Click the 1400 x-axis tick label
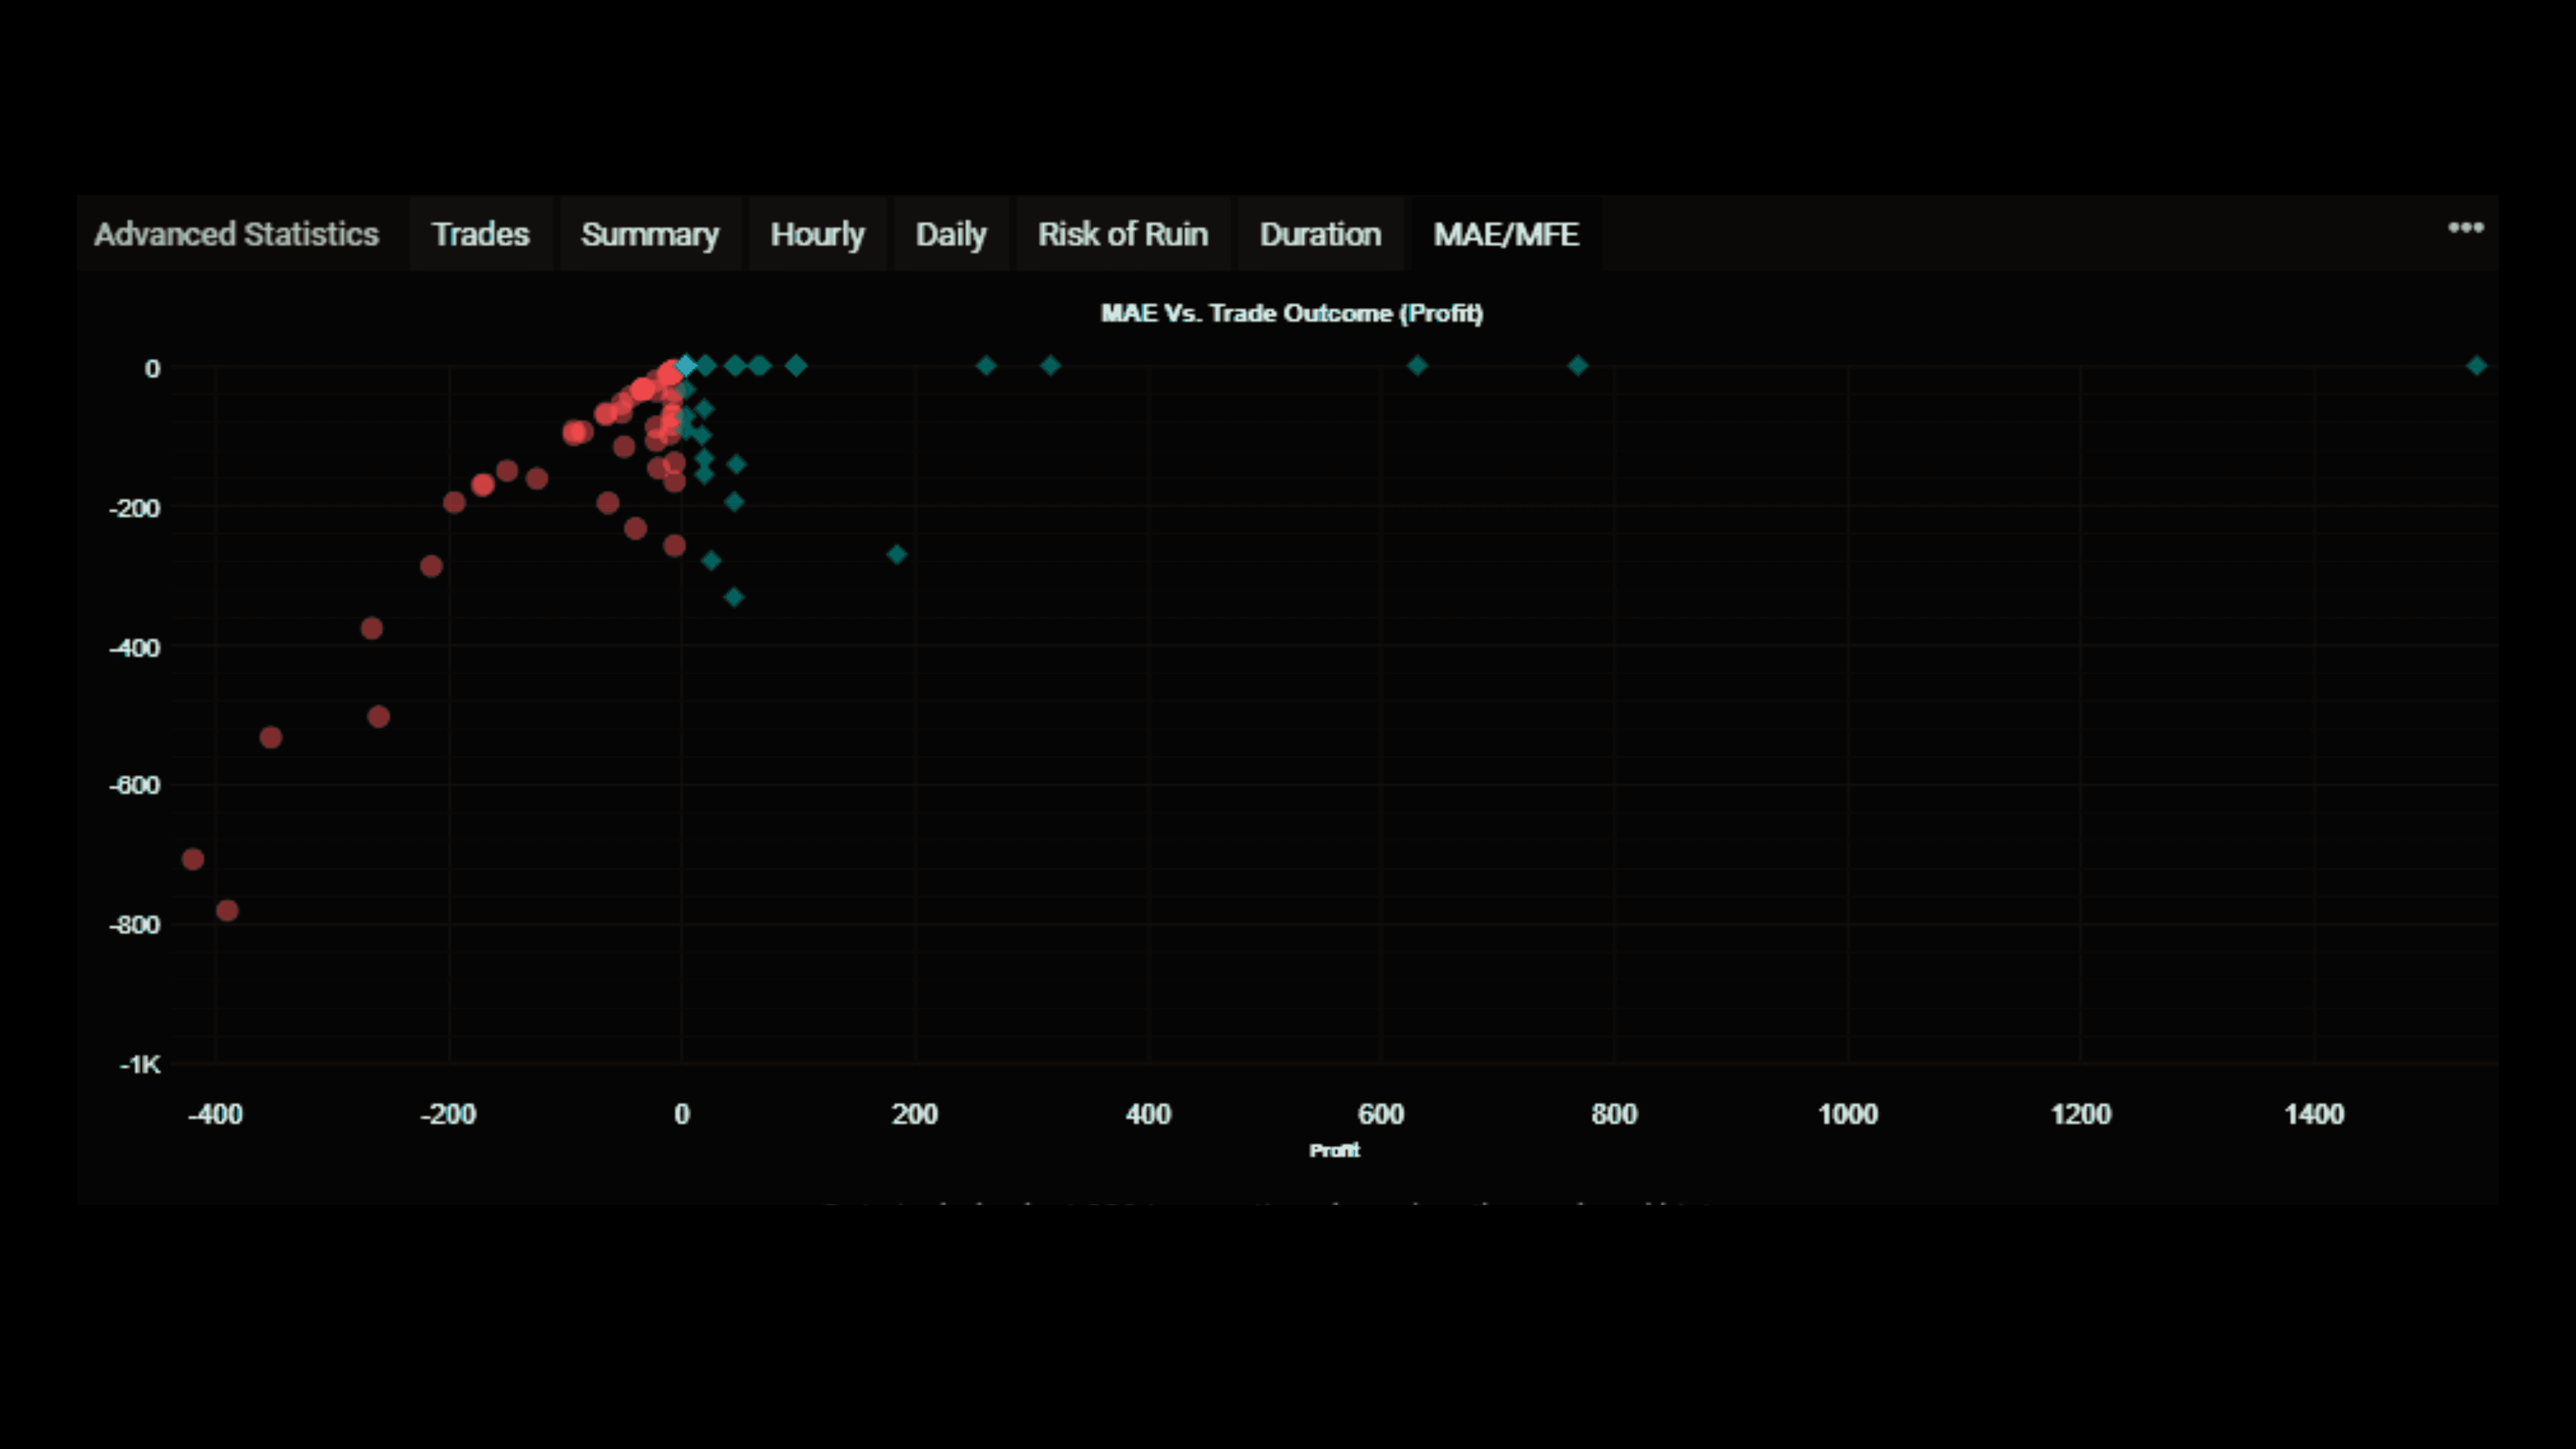Viewport: 2576px width, 1449px height. tap(2314, 1114)
